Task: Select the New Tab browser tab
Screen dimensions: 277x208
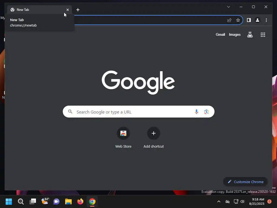Action: [39, 10]
